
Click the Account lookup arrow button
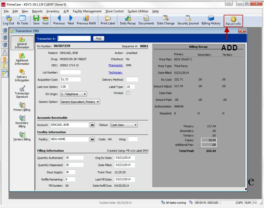point(92,125)
